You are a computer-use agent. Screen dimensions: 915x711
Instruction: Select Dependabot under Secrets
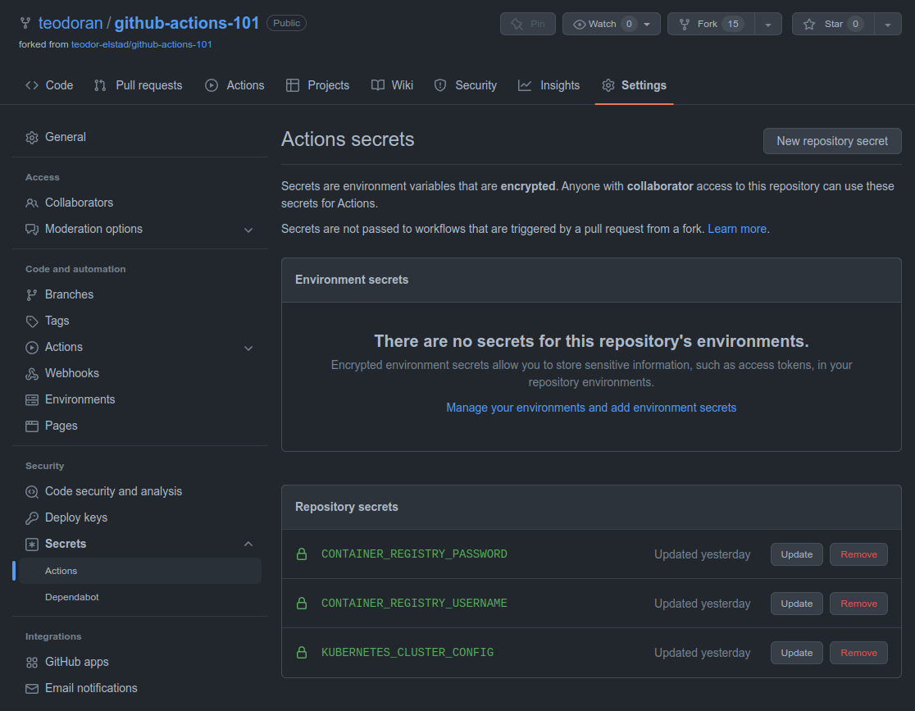click(x=72, y=597)
